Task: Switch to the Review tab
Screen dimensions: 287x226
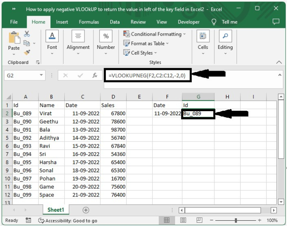Action: tap(138, 22)
